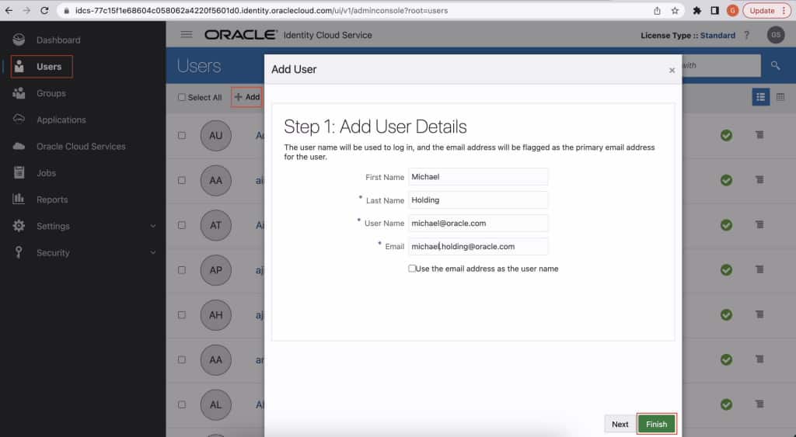This screenshot has height=437, width=796.
Task: Open Reports in the sidebar
Action: [x=52, y=199]
